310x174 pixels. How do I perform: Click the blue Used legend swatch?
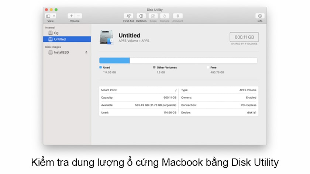click(x=100, y=67)
